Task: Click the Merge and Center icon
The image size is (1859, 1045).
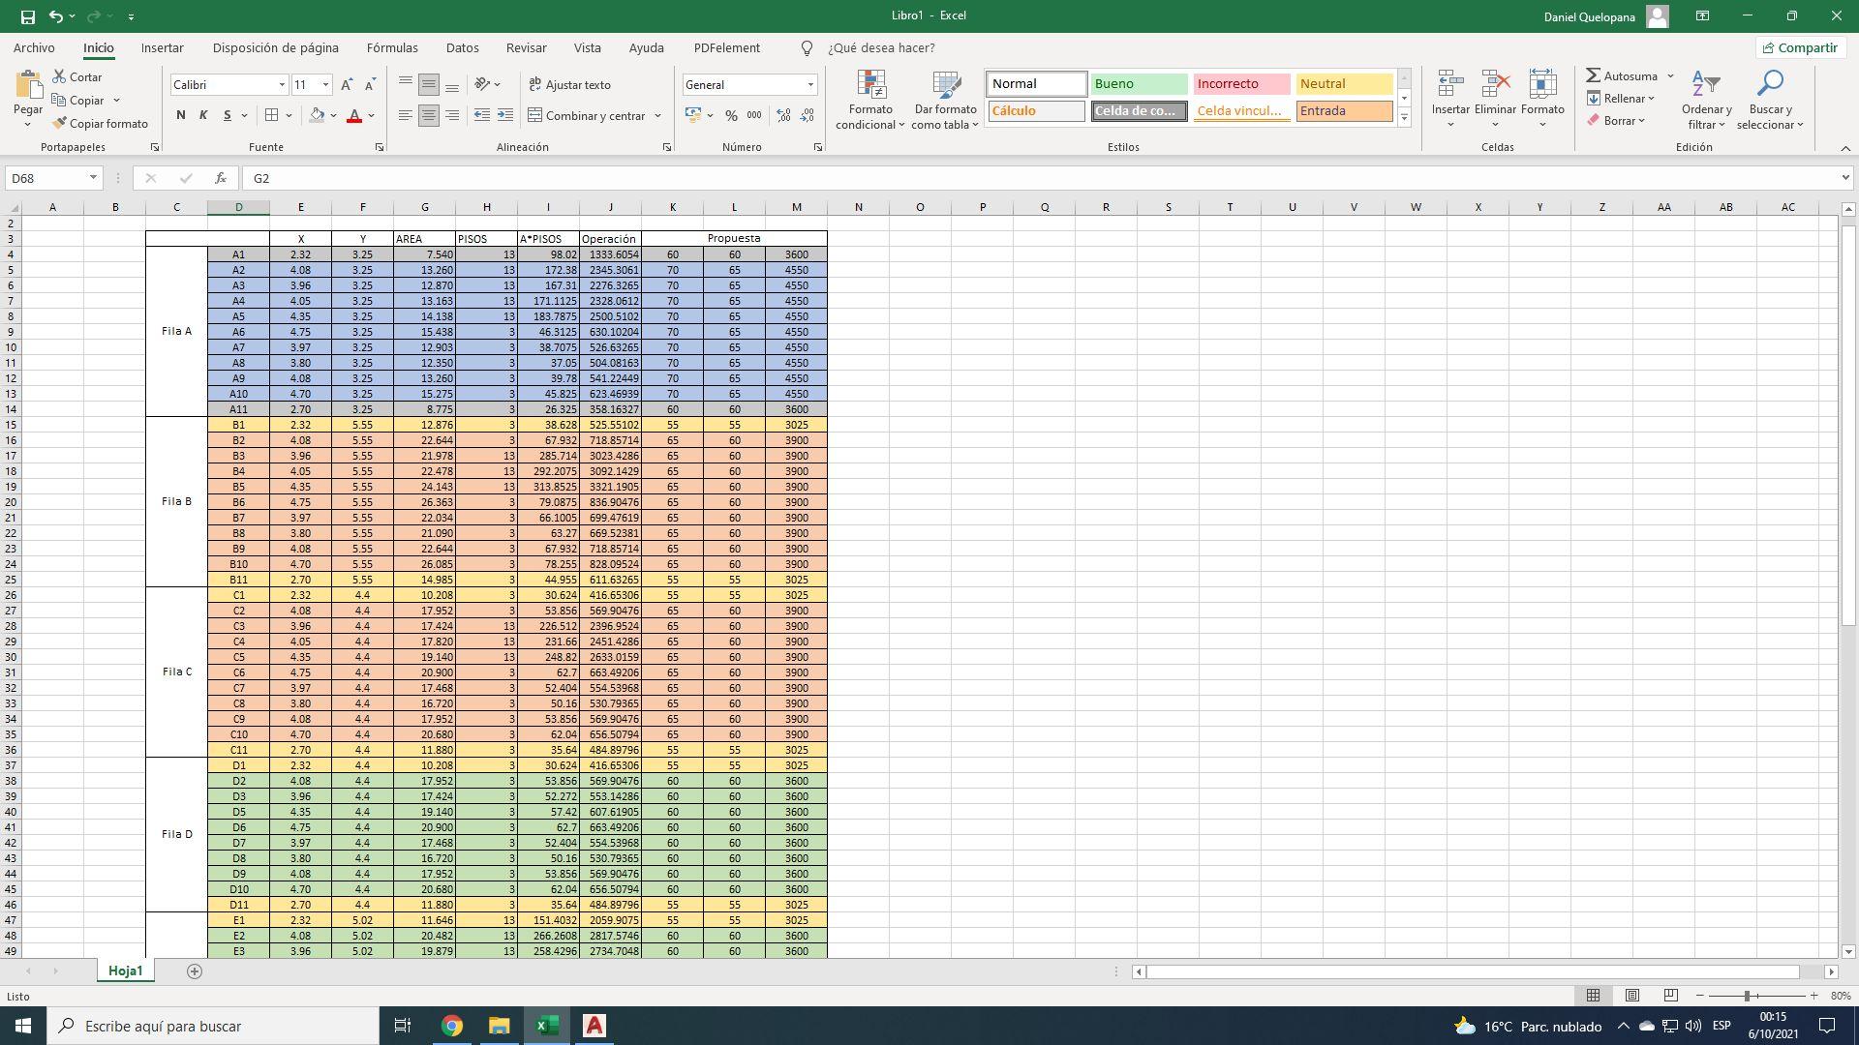Action: tap(535, 115)
